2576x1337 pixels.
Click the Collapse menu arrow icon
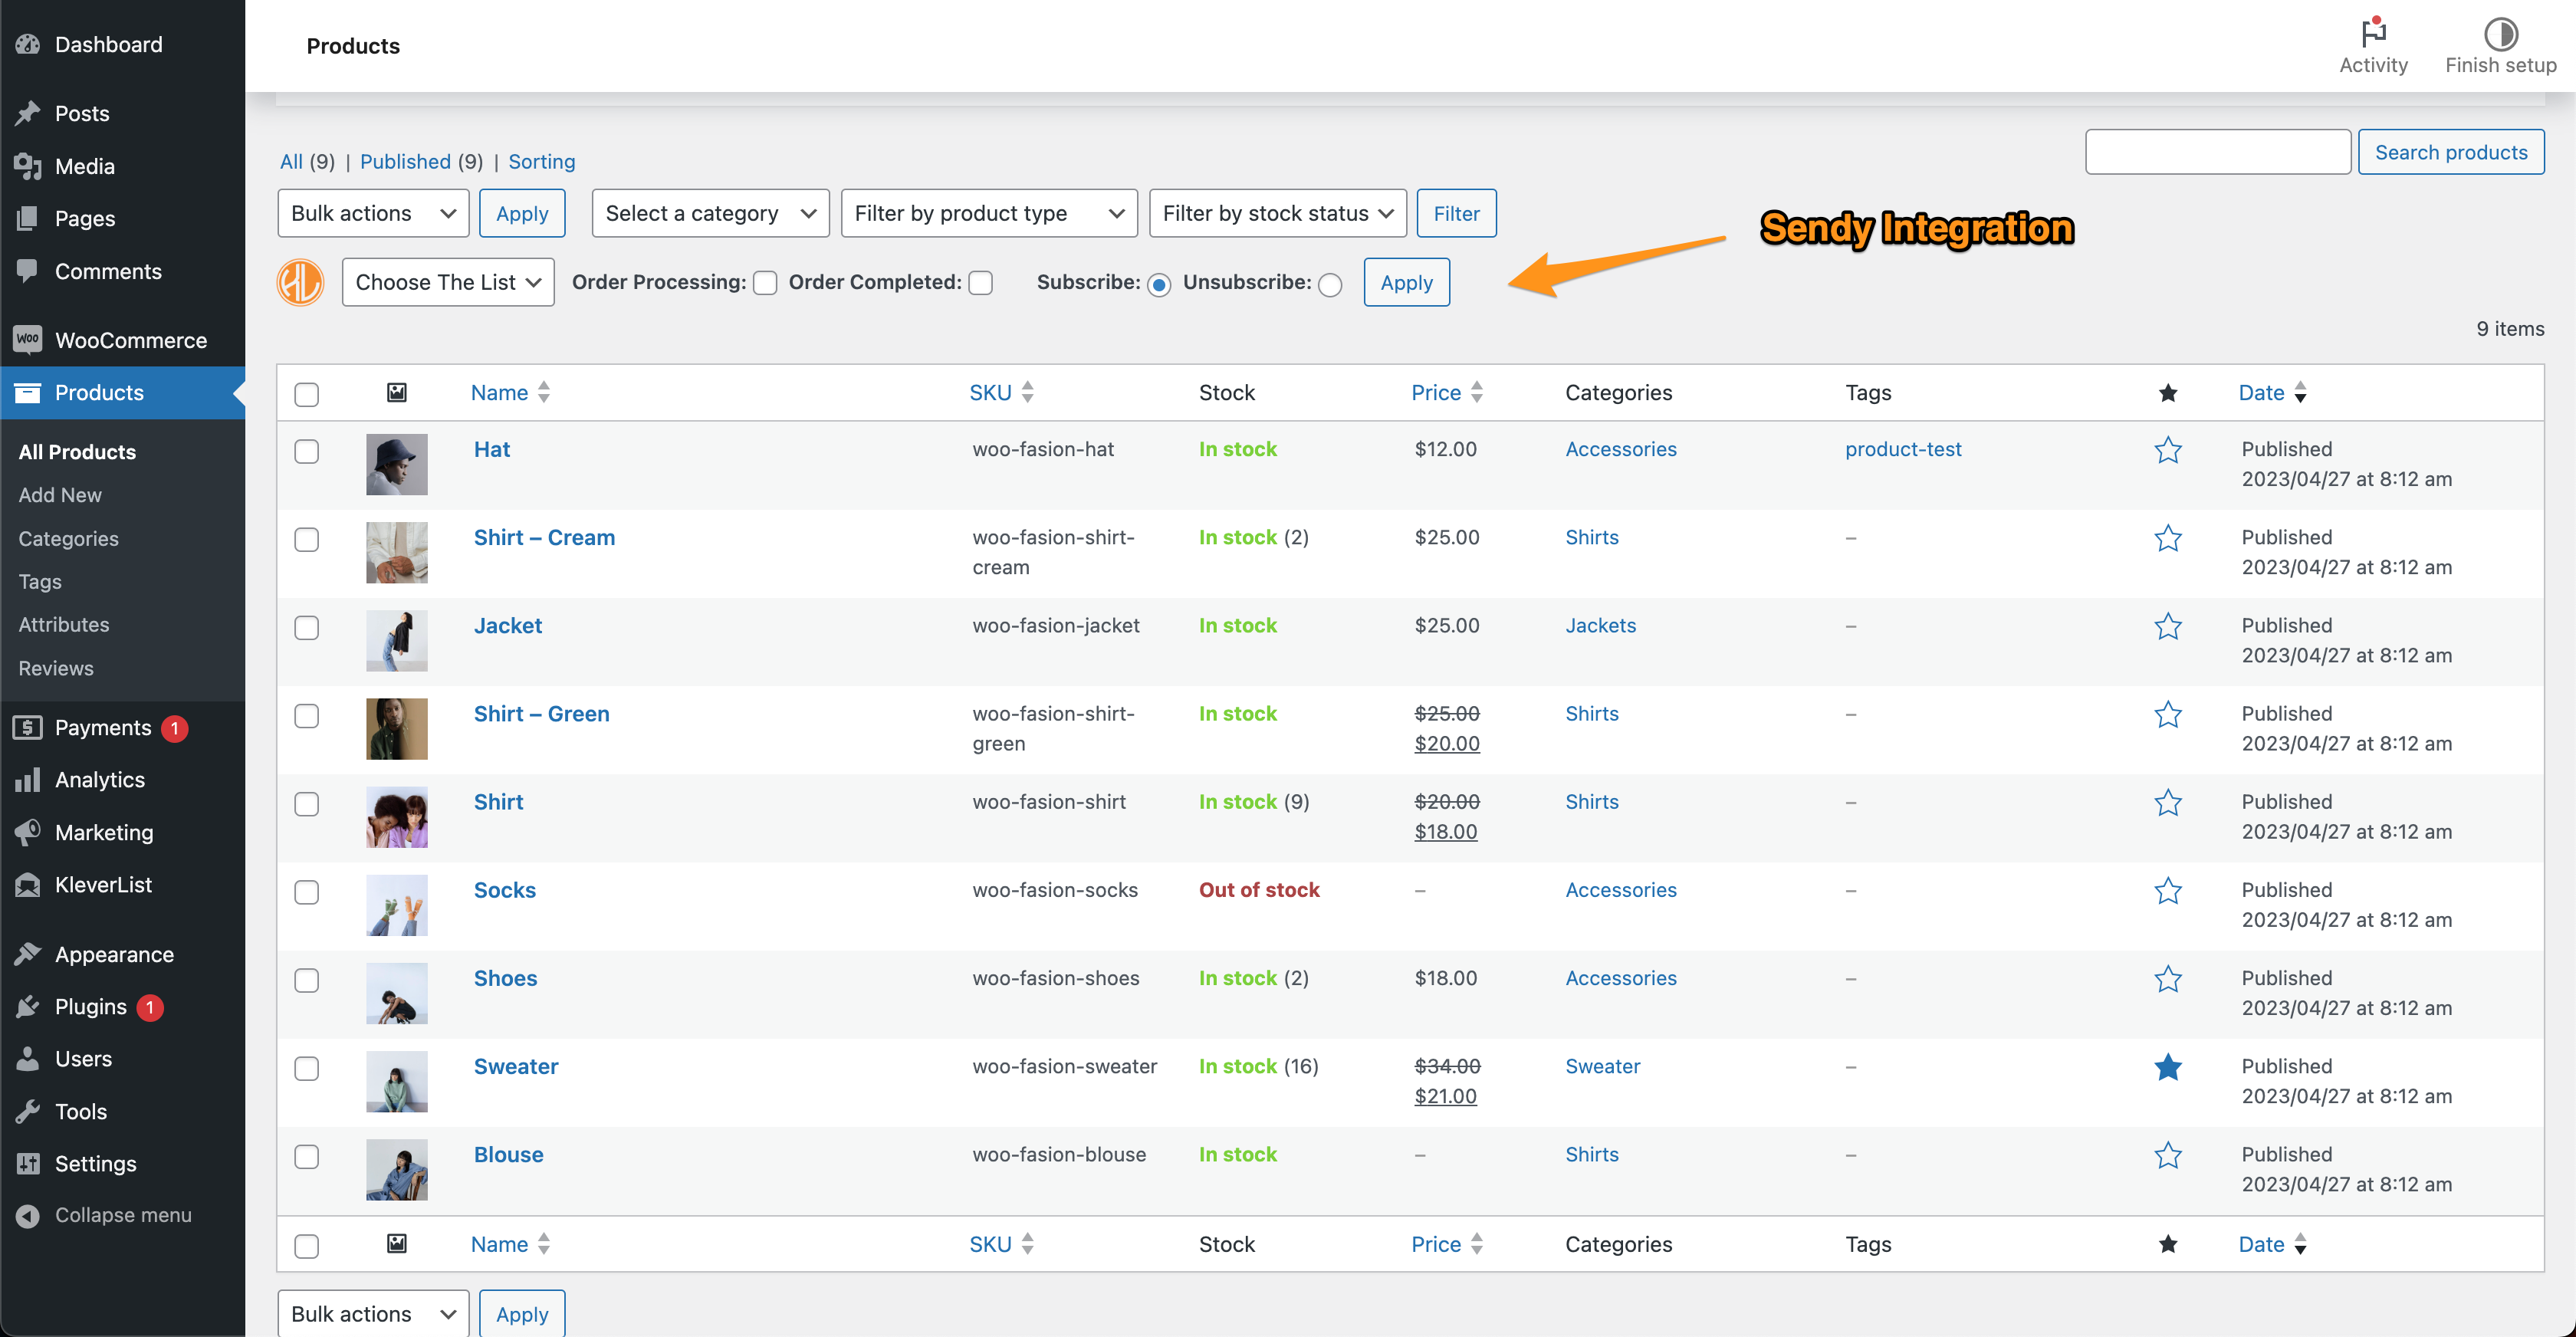28,1215
